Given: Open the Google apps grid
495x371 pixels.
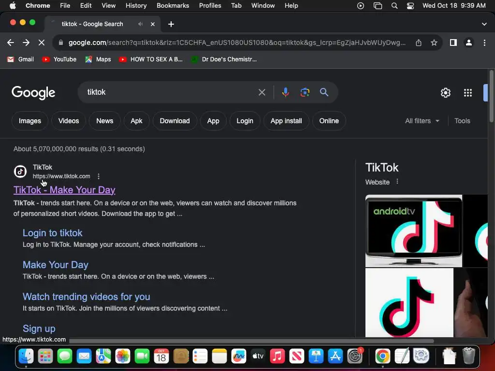Looking at the screenshot, I should pos(467,93).
